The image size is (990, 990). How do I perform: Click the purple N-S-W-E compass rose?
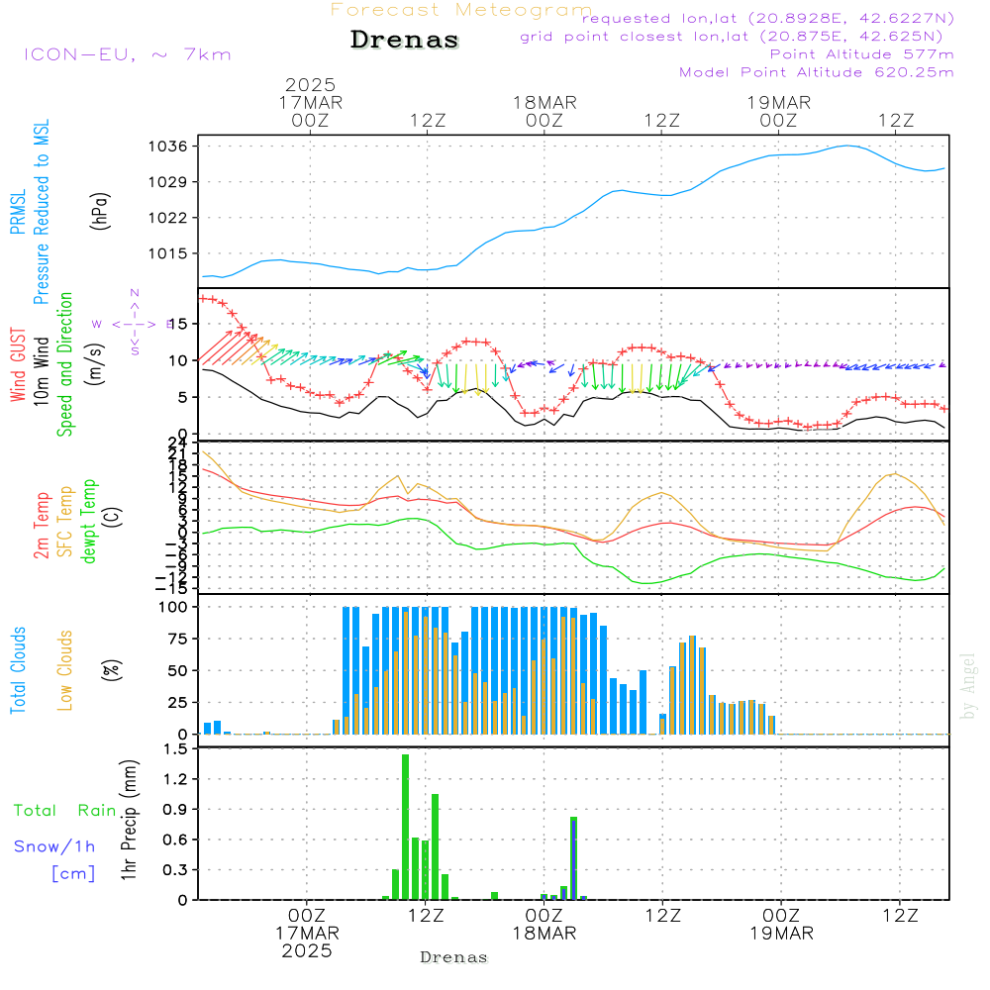134,324
